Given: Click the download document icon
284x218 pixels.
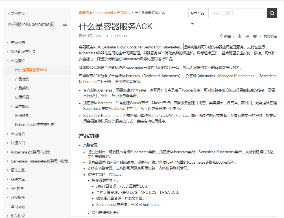Looking at the screenshot, I should [x=239, y=36].
